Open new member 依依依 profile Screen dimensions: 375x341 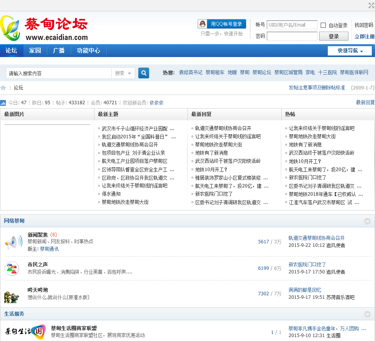point(156,103)
